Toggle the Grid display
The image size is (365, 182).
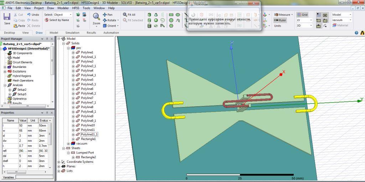(x=302, y=15)
